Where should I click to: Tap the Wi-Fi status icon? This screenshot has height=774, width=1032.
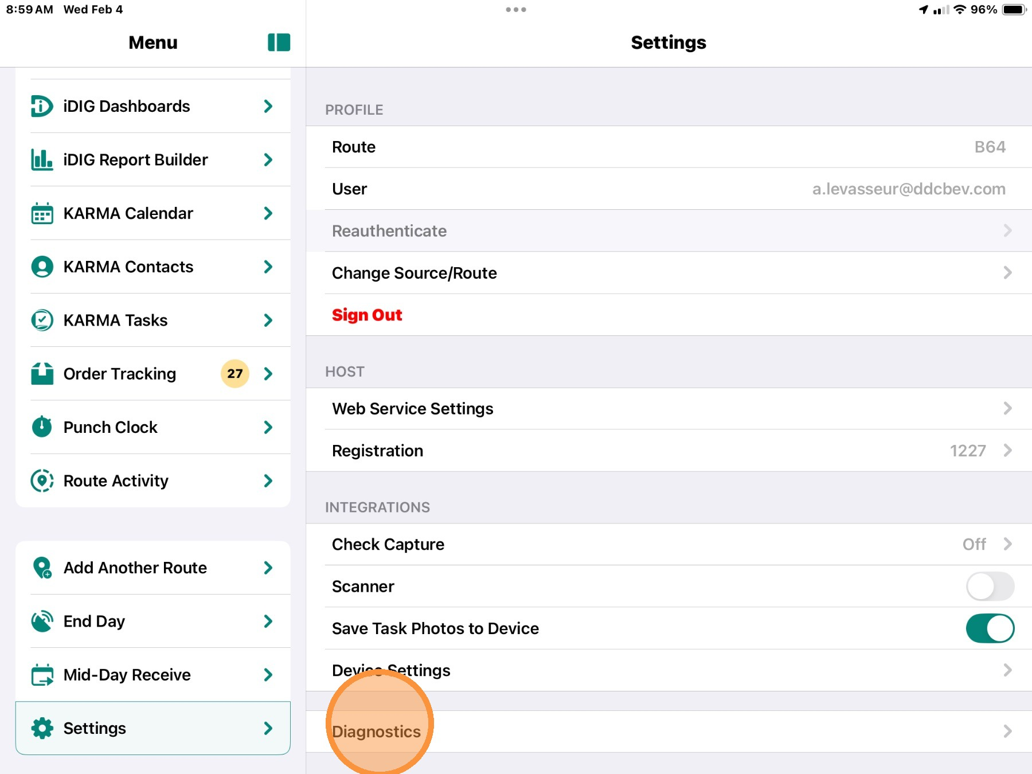960,10
